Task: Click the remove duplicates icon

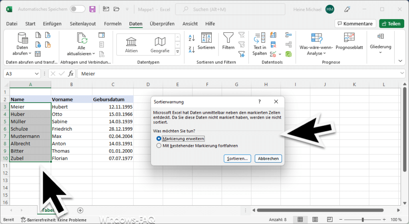Action: (x=273, y=45)
